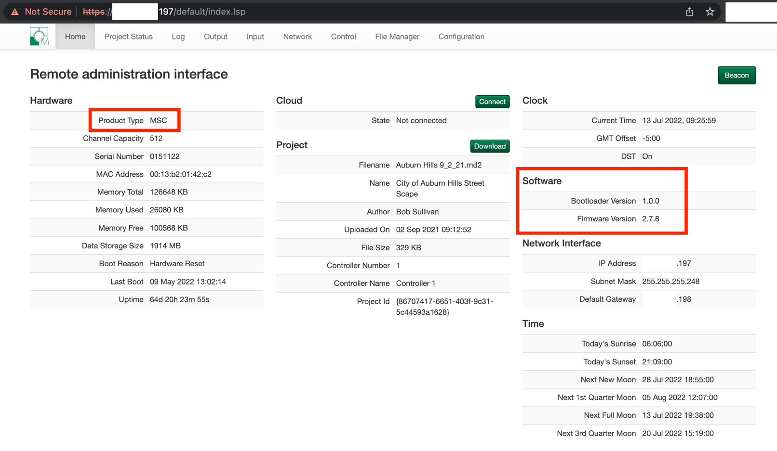This screenshot has width=777, height=451.
Task: Click the browser address bar URL
Action: (202, 12)
